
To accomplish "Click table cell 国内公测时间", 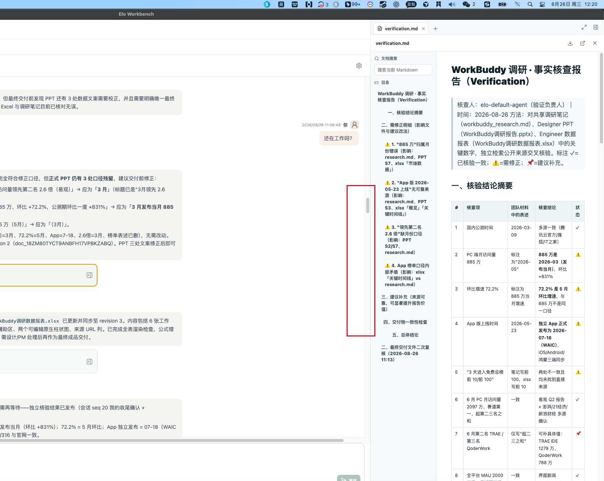I will [485, 235].
